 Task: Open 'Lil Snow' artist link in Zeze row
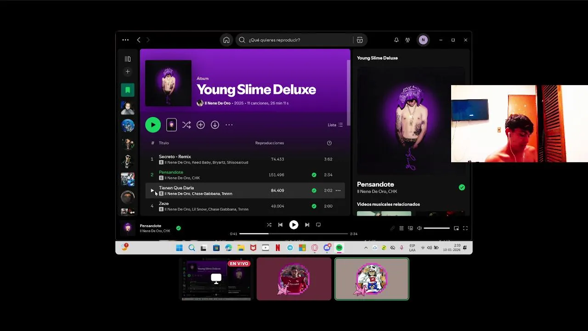click(199, 209)
